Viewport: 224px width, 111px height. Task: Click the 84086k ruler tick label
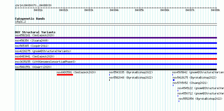pyautogui.click(x=165, y=10)
